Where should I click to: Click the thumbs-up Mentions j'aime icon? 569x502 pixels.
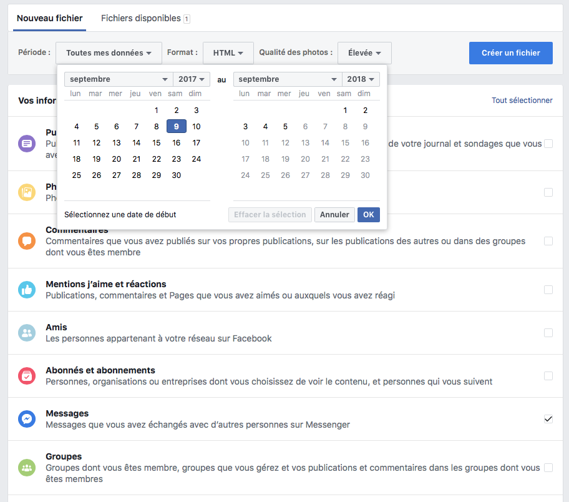[x=27, y=290]
